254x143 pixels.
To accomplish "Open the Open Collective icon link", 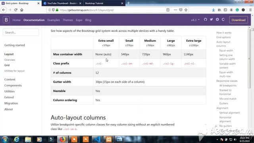I will pyautogui.click(x=223, y=19).
